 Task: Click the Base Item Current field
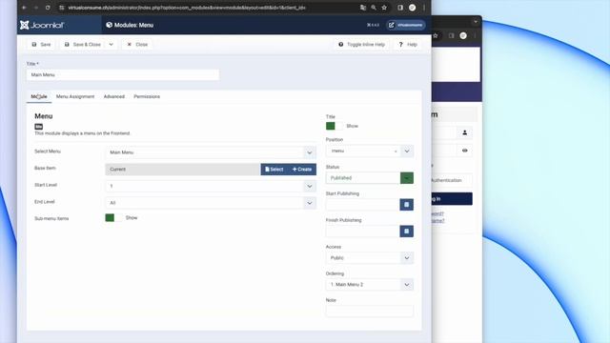coord(183,170)
